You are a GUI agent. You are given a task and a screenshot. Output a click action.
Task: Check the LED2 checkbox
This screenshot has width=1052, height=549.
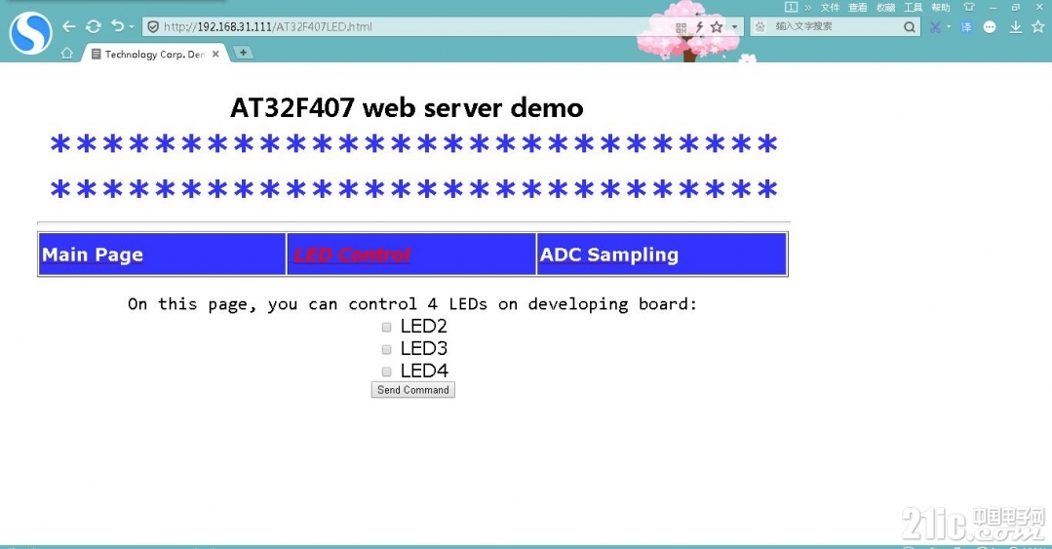[x=386, y=327]
